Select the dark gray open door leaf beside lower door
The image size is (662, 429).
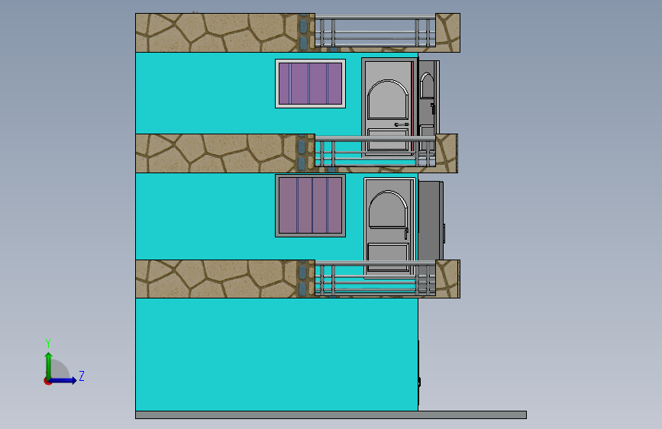(431, 221)
